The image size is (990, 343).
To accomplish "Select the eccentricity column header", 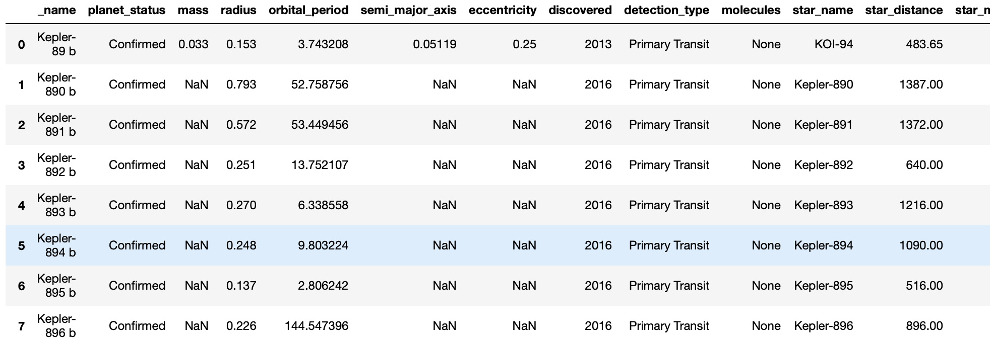I will tap(503, 10).
